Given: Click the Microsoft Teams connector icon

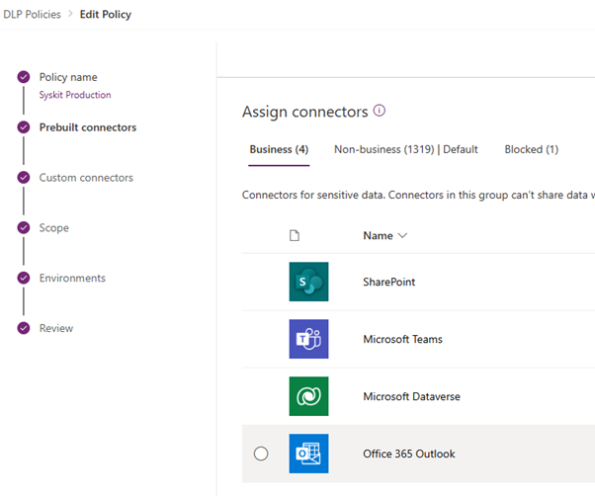Looking at the screenshot, I should (x=308, y=339).
